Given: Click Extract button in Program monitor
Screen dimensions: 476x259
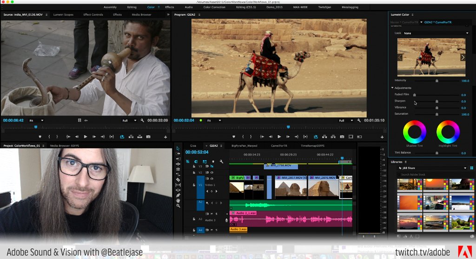Looking at the screenshot, I should pos(333,137).
